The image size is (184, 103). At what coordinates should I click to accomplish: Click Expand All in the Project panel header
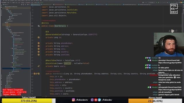click(x=24, y=5)
